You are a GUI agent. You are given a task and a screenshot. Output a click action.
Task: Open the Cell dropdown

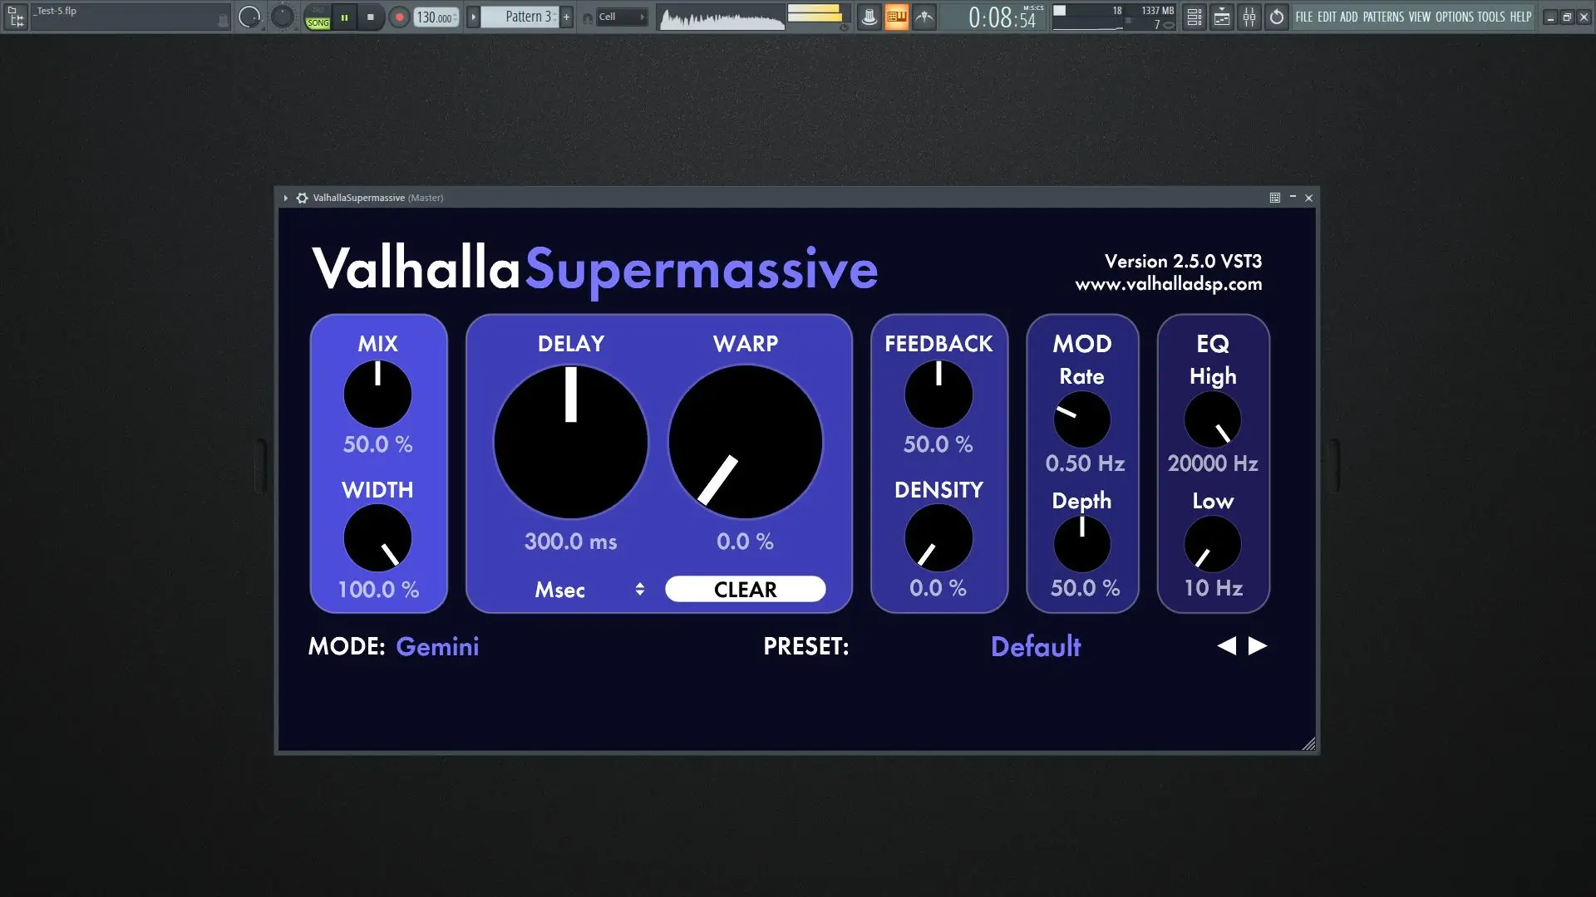[x=619, y=17]
